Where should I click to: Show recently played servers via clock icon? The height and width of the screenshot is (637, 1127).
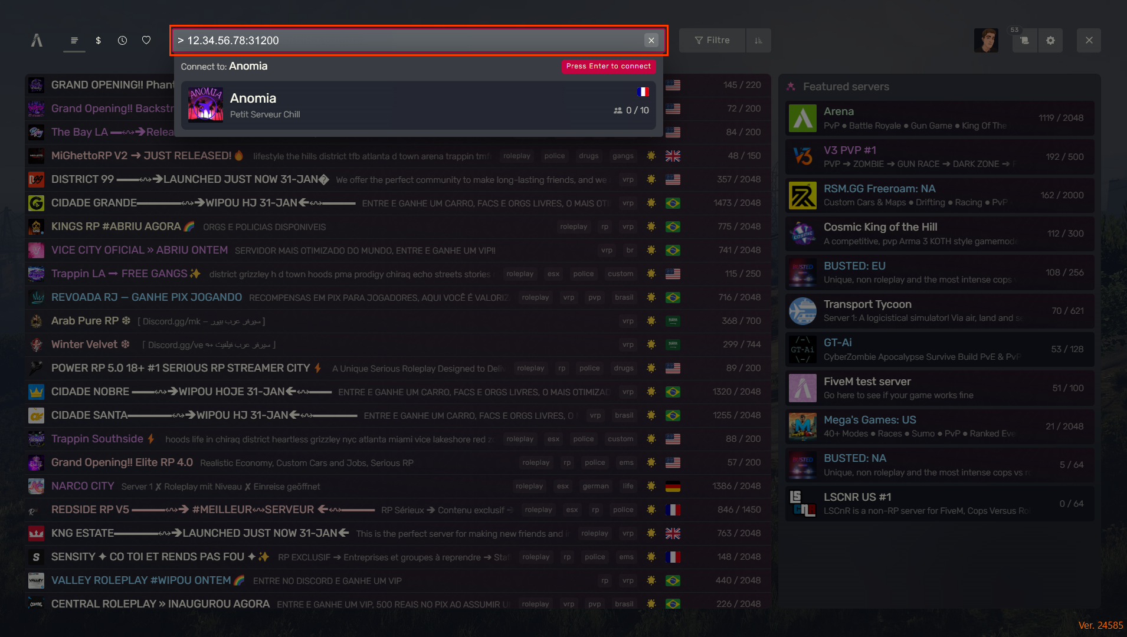click(122, 40)
